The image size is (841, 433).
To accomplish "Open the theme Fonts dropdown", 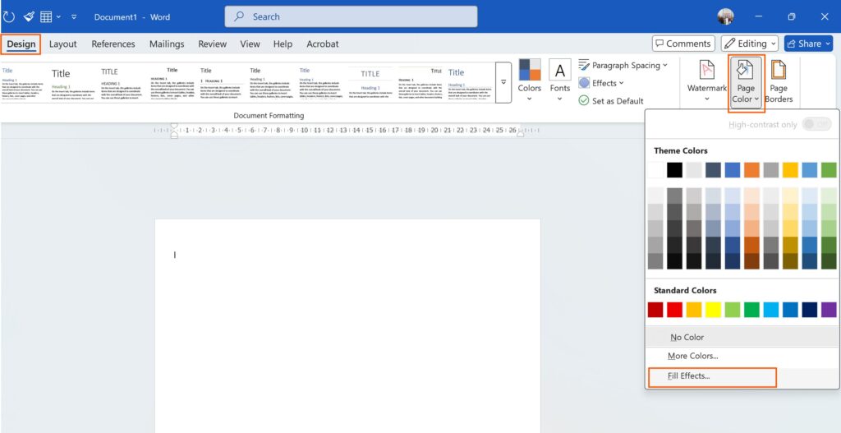I will point(560,81).
